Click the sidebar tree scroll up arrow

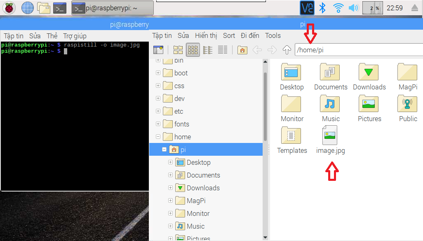[x=265, y=62]
